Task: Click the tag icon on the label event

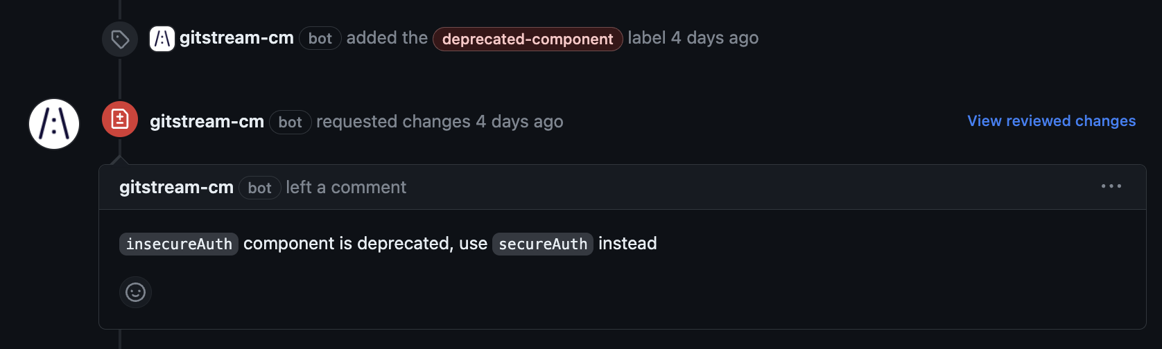Action: coord(120,39)
